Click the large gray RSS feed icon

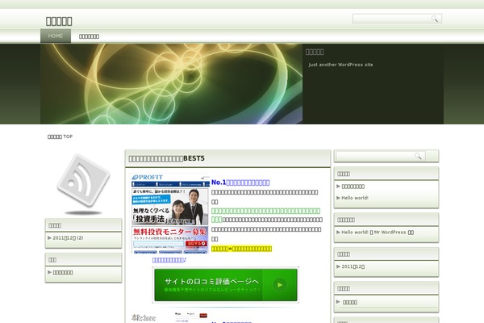pyautogui.click(x=83, y=181)
